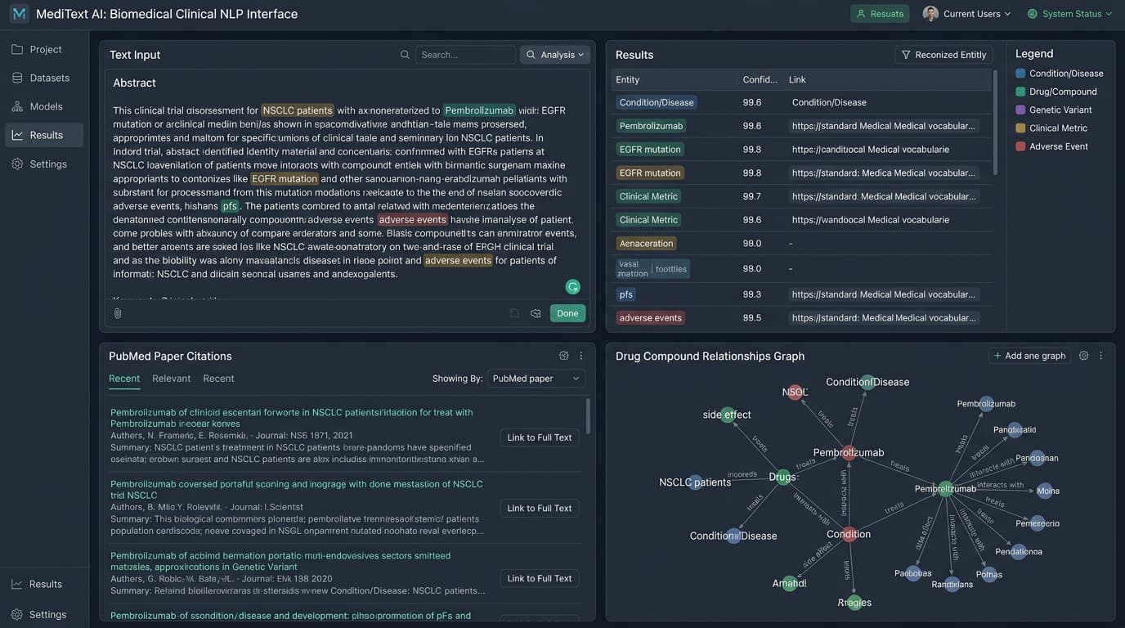Open Settings below Results in upper sidebar
Viewport: 1125px width, 628px height.
44,164
